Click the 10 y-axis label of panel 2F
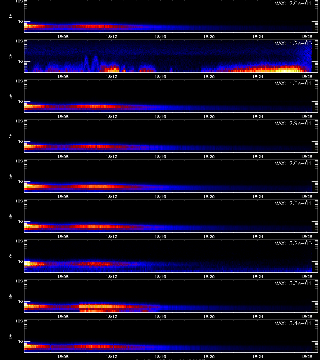The height and width of the screenshot is (360, 320). tap(21, 61)
